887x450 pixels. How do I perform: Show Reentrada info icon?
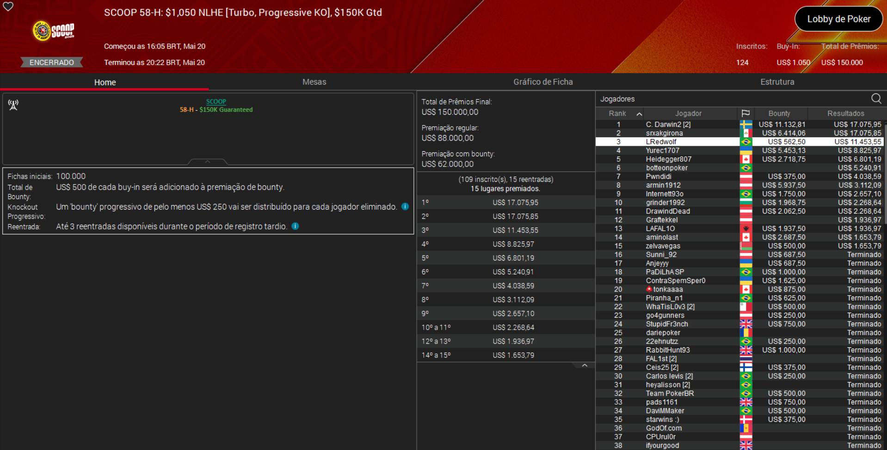(295, 226)
